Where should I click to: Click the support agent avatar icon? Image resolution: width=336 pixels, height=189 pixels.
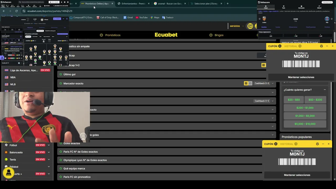(8, 172)
